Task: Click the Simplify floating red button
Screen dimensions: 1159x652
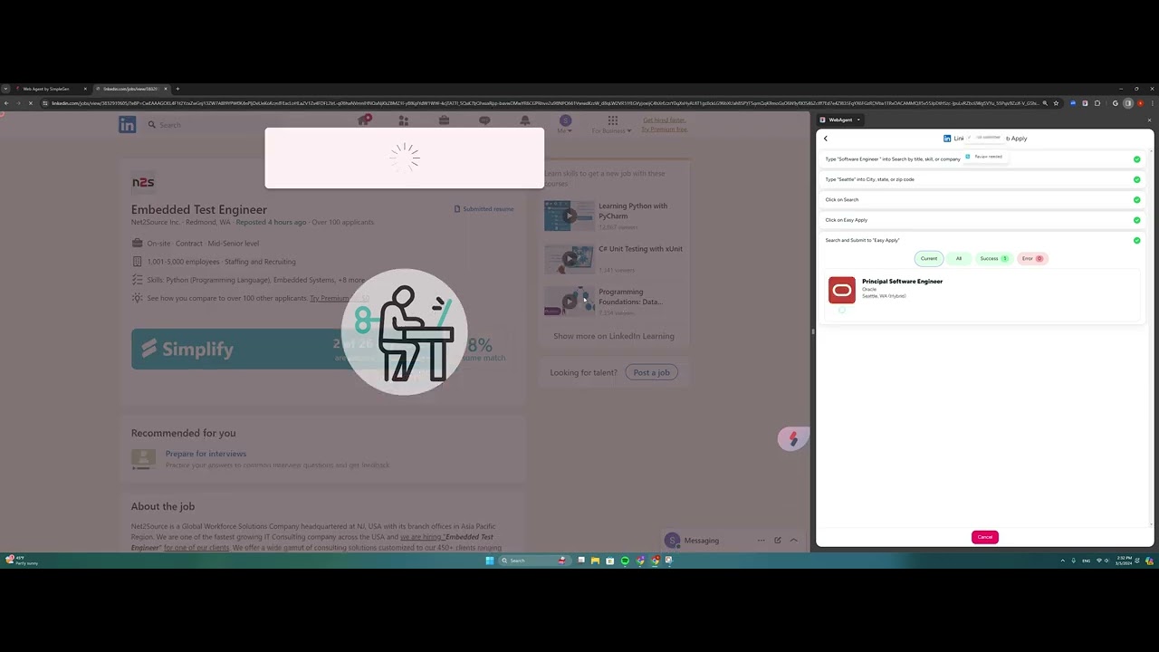Action: pos(792,439)
